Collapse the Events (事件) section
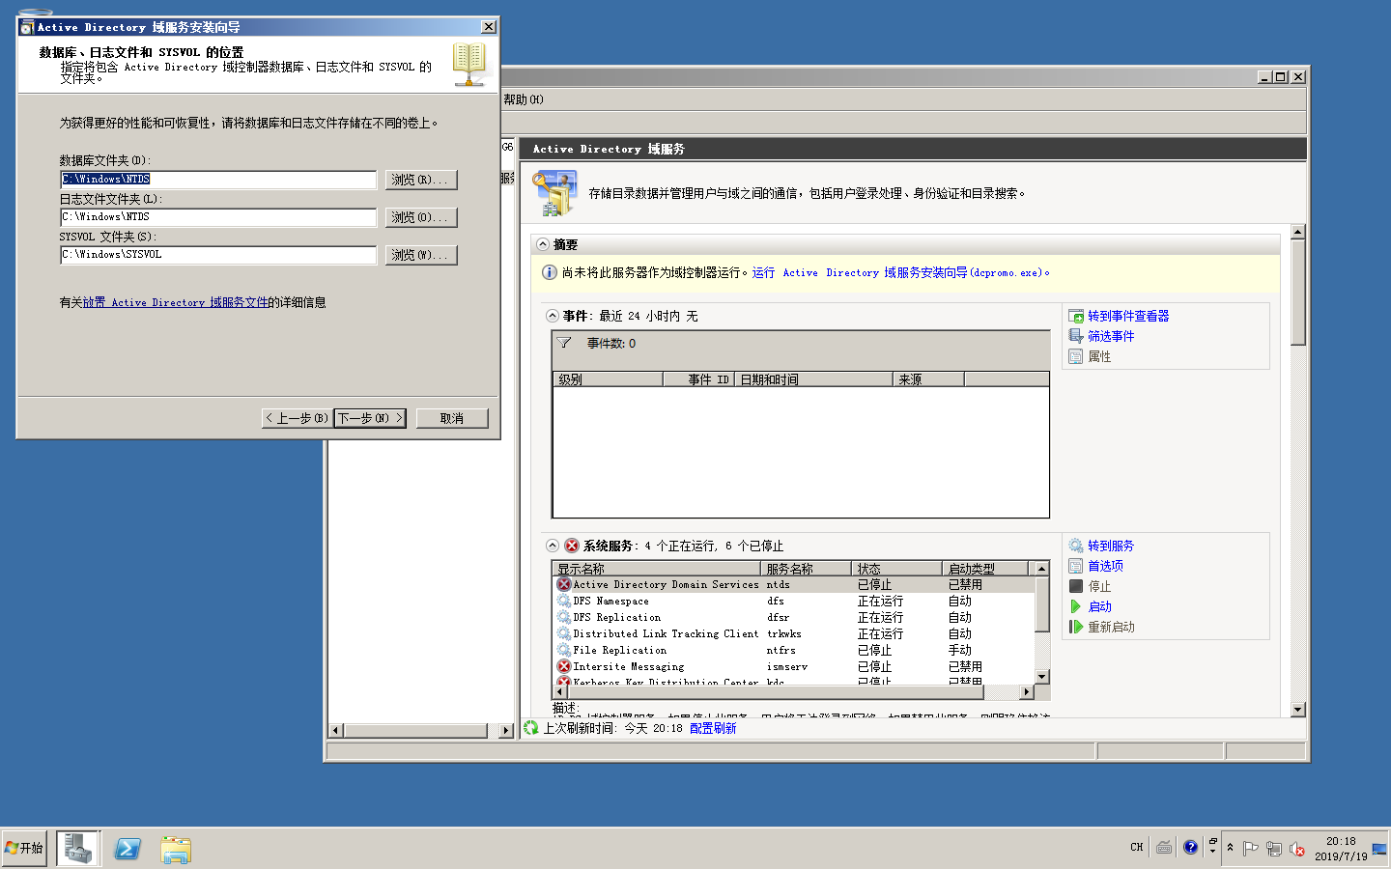The image size is (1391, 869). point(553,316)
